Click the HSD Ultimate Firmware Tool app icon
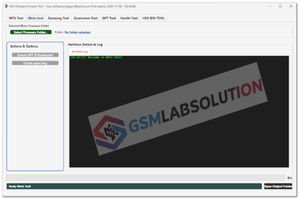Screen dimensions: 299x199 pyautogui.click(x=6, y=6)
